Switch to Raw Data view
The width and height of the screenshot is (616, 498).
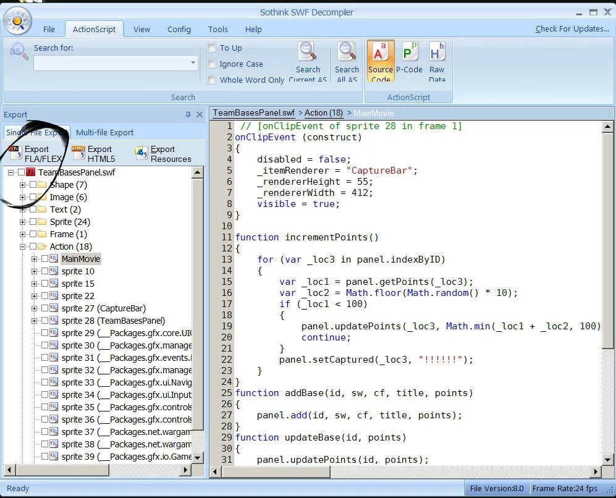point(437,61)
